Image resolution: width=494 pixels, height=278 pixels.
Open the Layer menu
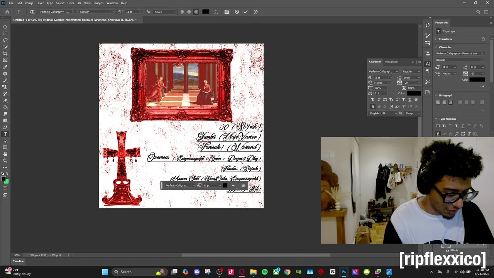(40, 3)
